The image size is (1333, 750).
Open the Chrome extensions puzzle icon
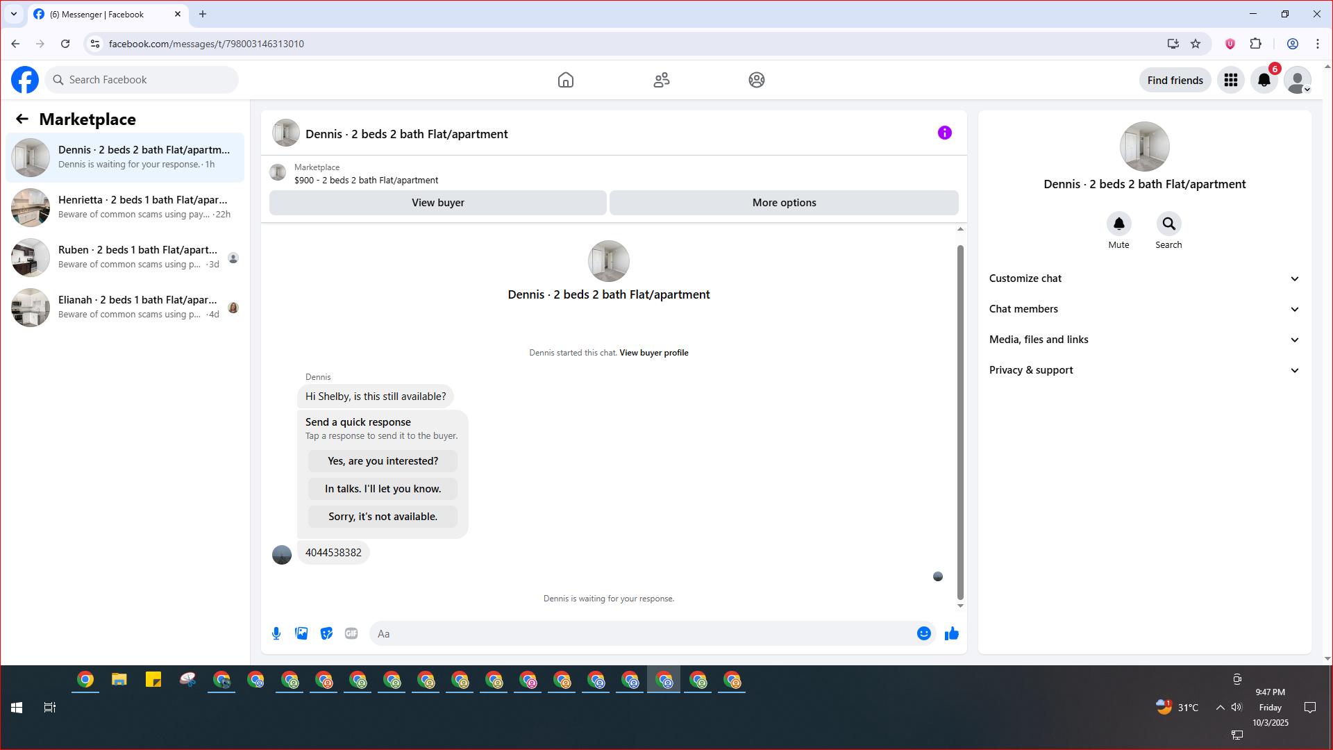1255,44
